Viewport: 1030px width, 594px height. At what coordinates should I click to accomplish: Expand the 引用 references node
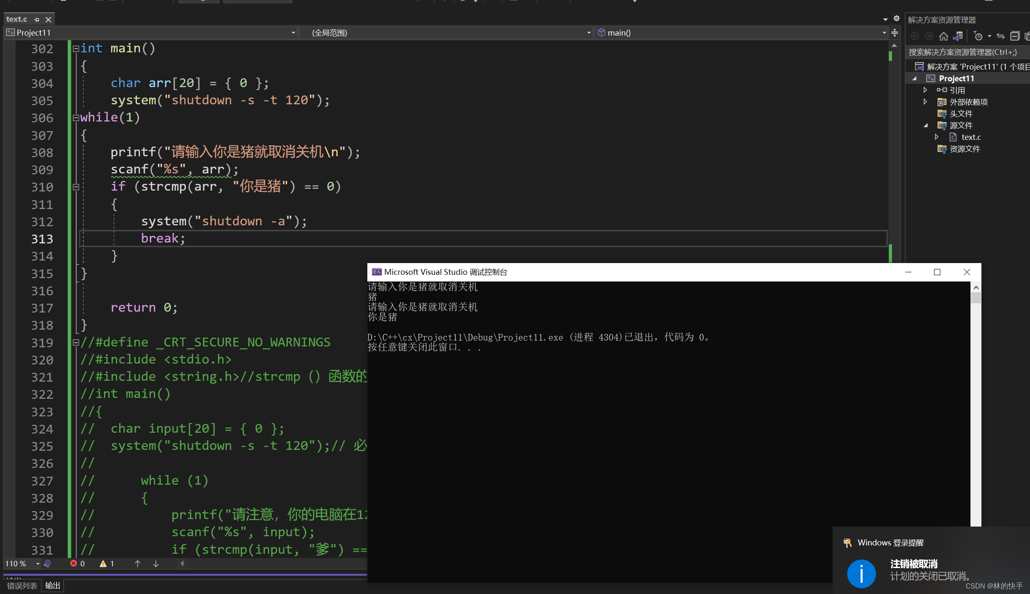click(x=925, y=90)
